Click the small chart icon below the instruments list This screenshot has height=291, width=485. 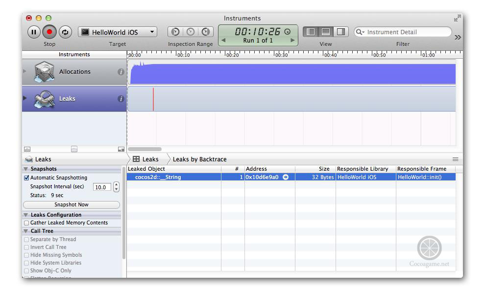[x=27, y=150]
